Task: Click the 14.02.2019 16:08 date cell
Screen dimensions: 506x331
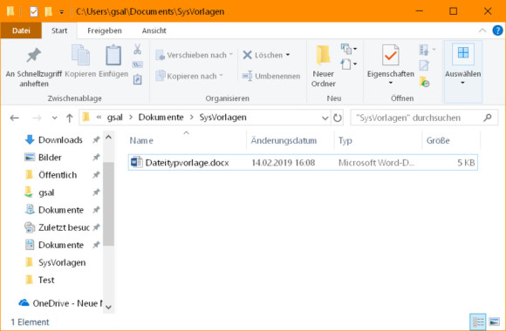Action: pyautogui.click(x=283, y=163)
